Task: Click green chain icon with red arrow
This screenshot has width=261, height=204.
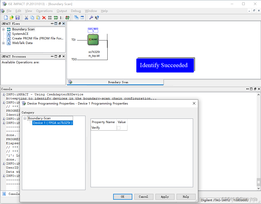Action: pyautogui.click(x=67, y=18)
